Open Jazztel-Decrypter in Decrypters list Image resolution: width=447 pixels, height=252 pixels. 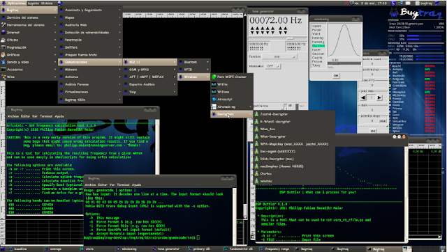[293, 114]
